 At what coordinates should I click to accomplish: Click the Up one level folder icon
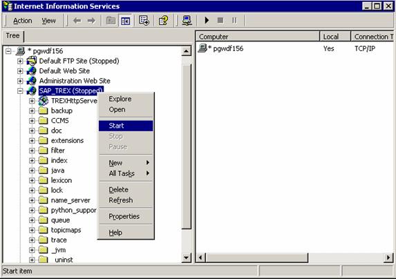[111, 21]
